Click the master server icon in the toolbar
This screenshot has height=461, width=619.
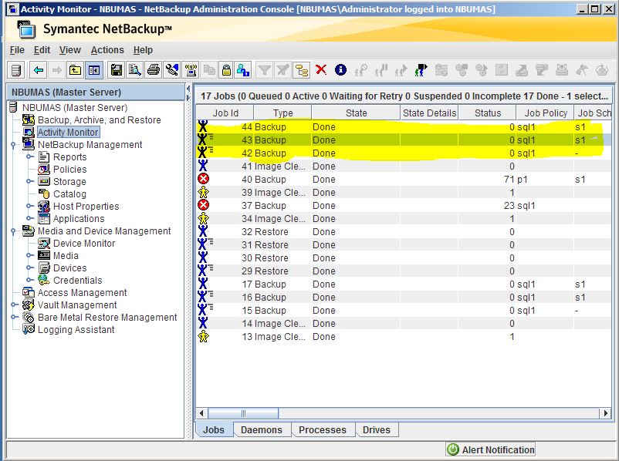click(x=16, y=71)
